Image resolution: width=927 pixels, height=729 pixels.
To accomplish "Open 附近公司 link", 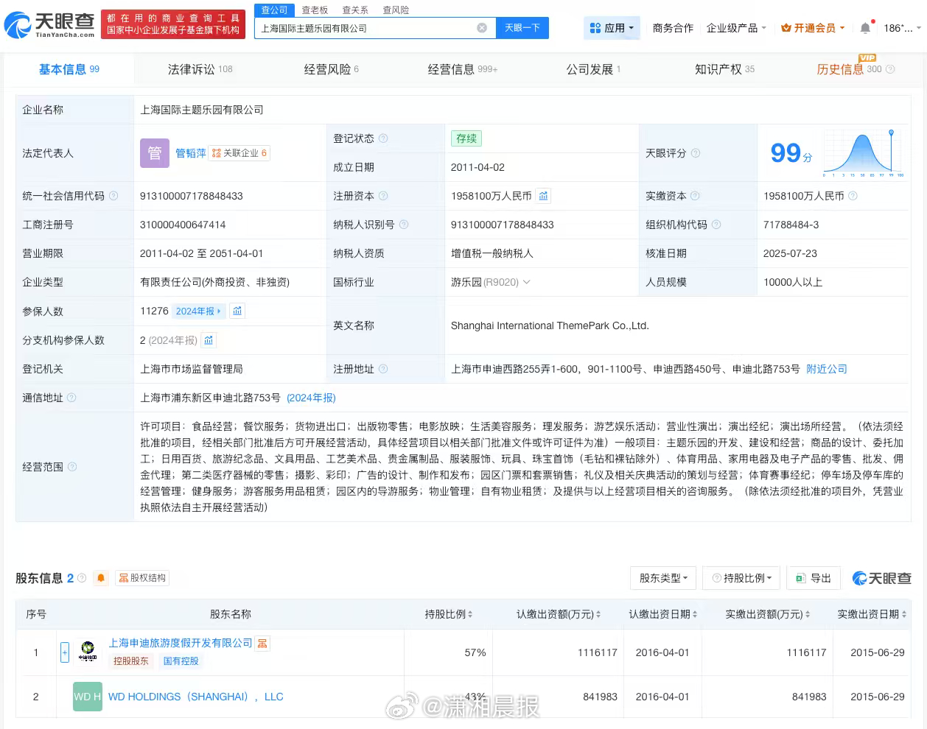I will click(x=827, y=369).
